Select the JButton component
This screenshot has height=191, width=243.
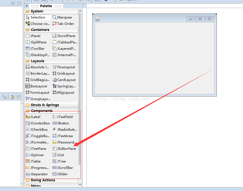point(61,123)
